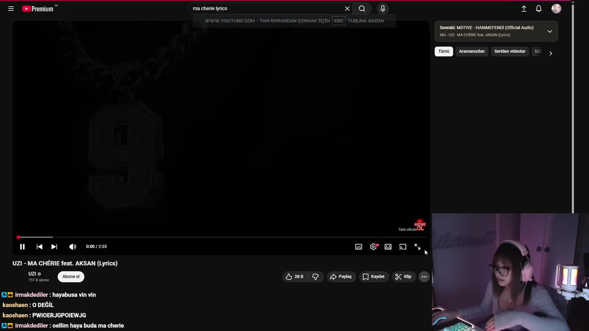Click the 751 B abone subscriber count
589x331 pixels.
click(x=39, y=280)
